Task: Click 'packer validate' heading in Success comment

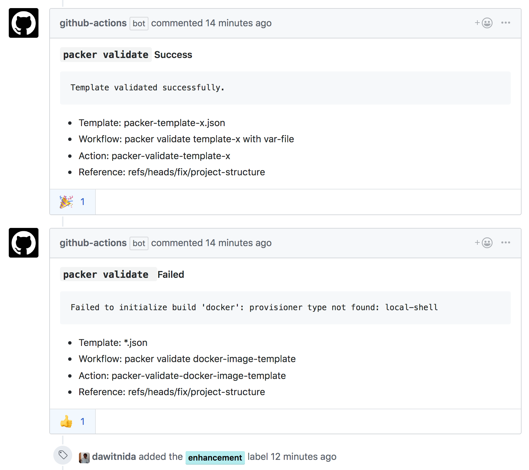Action: tap(106, 55)
